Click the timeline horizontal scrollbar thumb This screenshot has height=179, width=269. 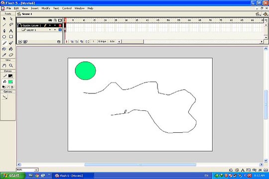click(133, 41)
